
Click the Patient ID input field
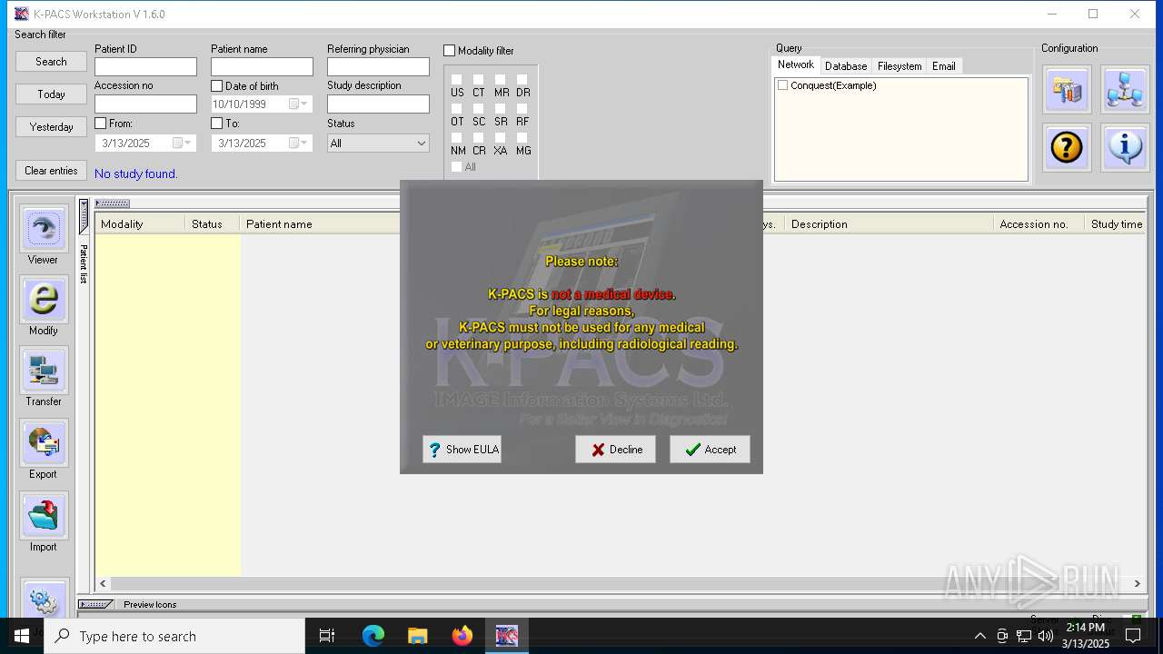(x=145, y=67)
